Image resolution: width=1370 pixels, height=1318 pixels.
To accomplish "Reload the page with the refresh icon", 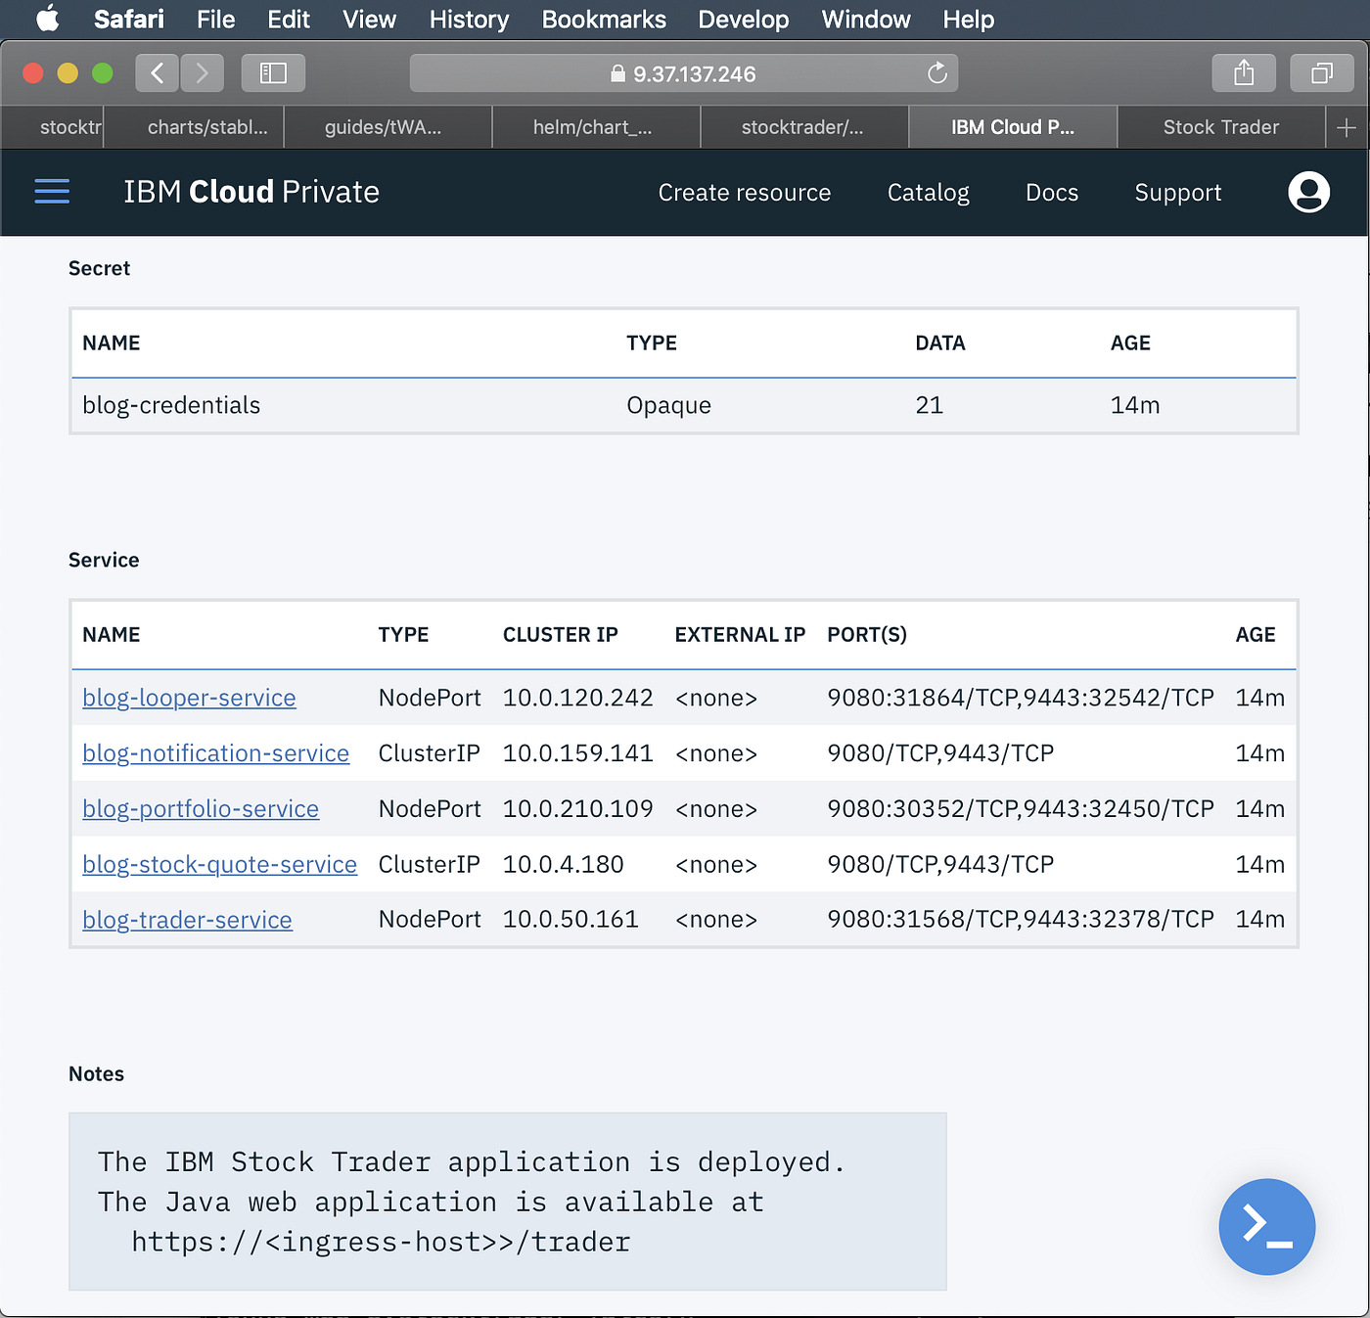I will [936, 73].
